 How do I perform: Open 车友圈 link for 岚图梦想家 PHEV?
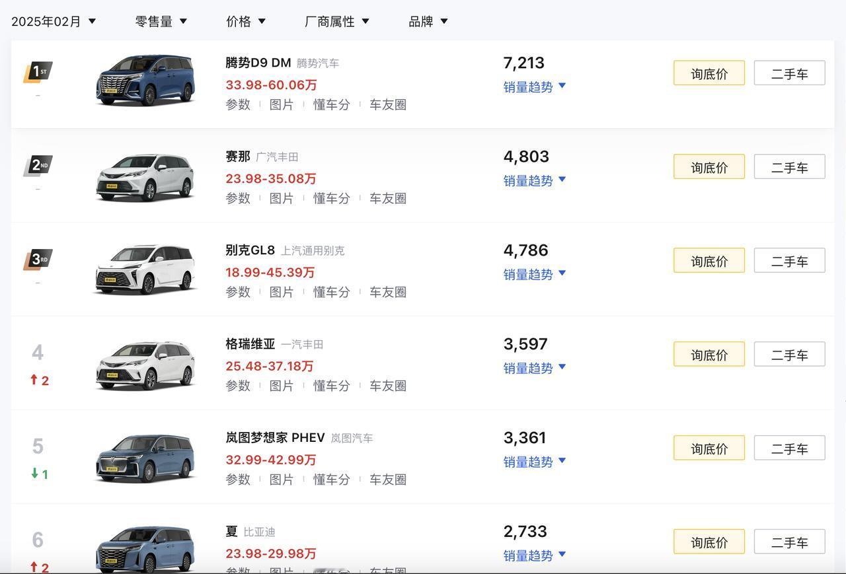pos(388,480)
